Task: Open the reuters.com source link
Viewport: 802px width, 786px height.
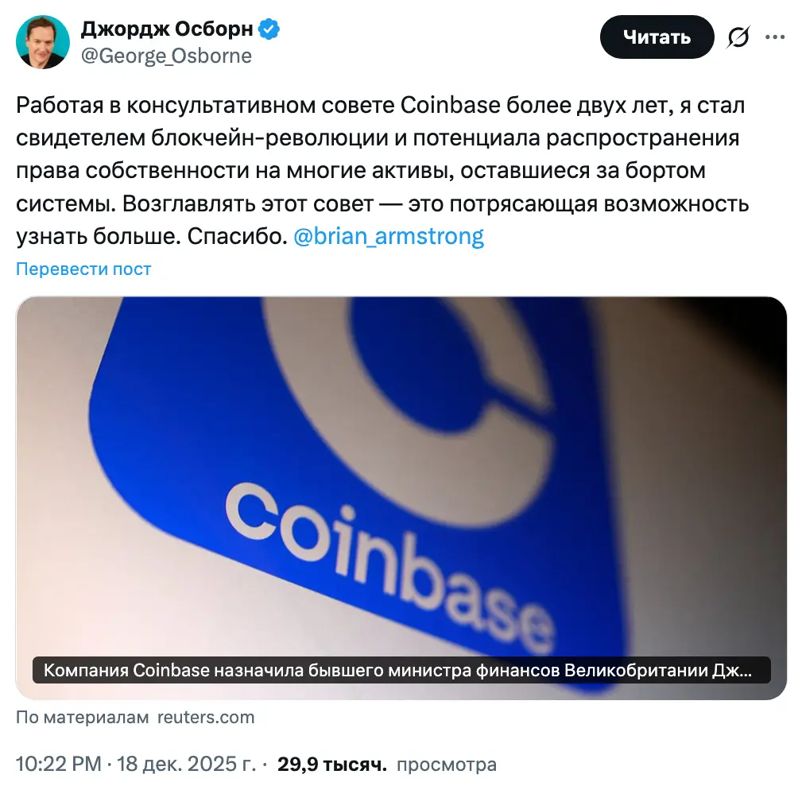Action: [206, 718]
